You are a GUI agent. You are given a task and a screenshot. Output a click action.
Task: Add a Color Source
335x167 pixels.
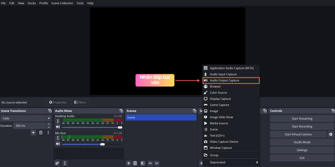click(231, 93)
